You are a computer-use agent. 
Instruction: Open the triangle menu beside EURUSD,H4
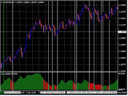[x=2, y=2]
